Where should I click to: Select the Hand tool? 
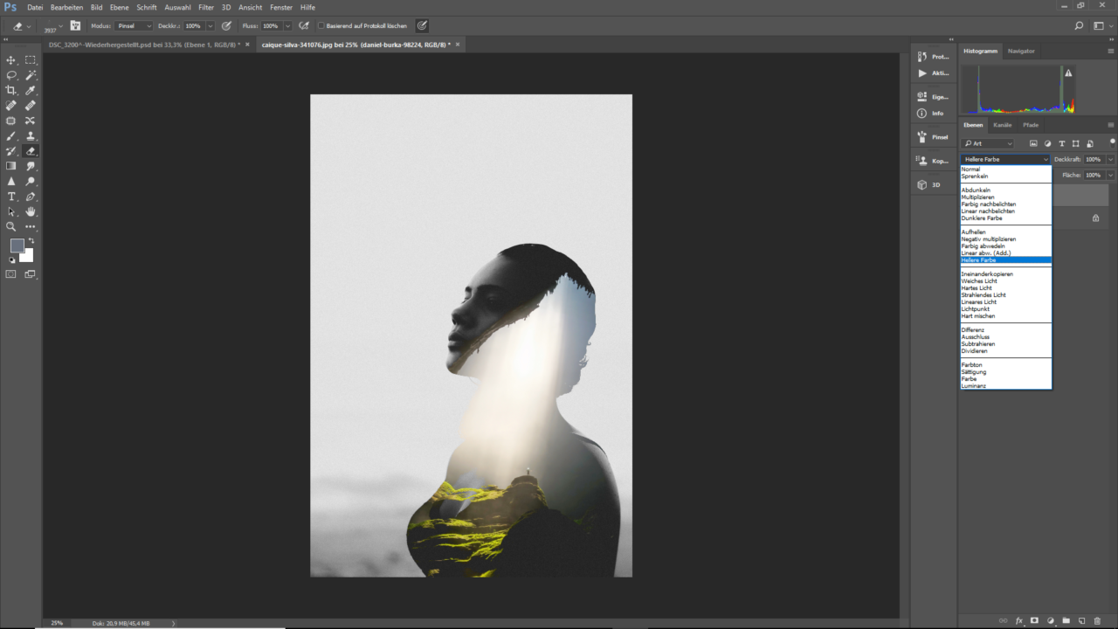coord(31,211)
